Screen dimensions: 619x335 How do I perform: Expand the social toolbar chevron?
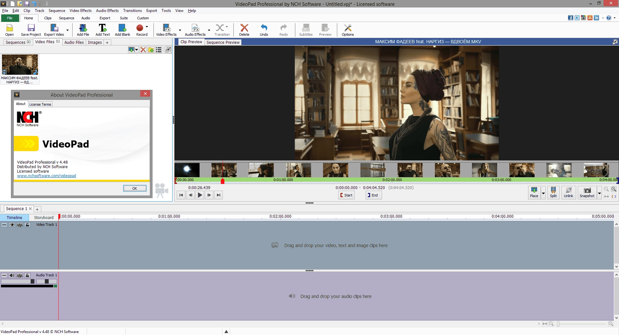[603, 18]
